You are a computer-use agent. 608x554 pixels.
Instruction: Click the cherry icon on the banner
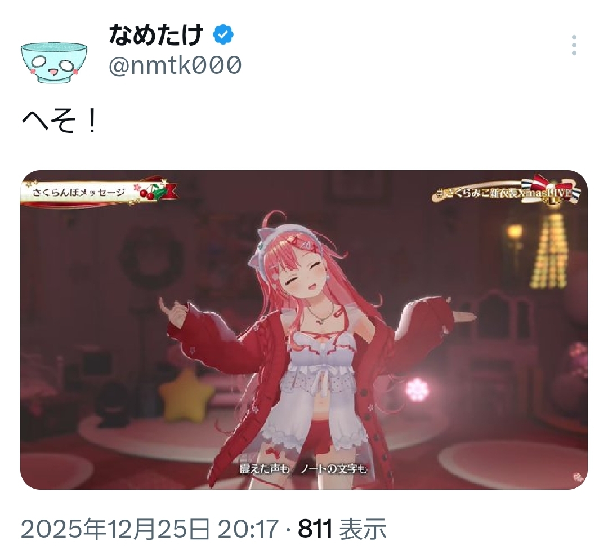147,193
